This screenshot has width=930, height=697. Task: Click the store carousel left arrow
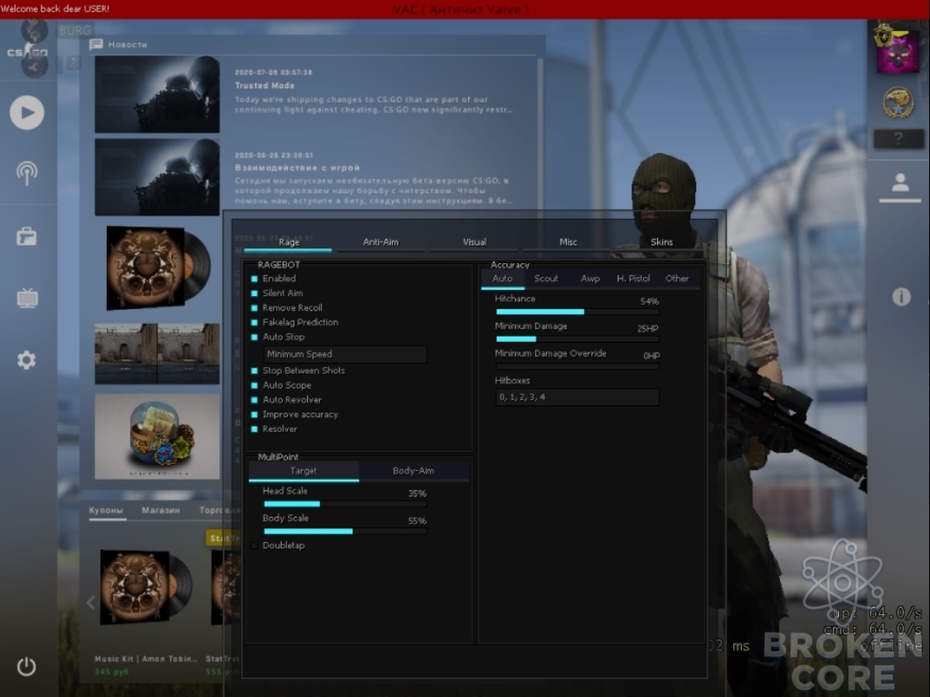pos(91,602)
